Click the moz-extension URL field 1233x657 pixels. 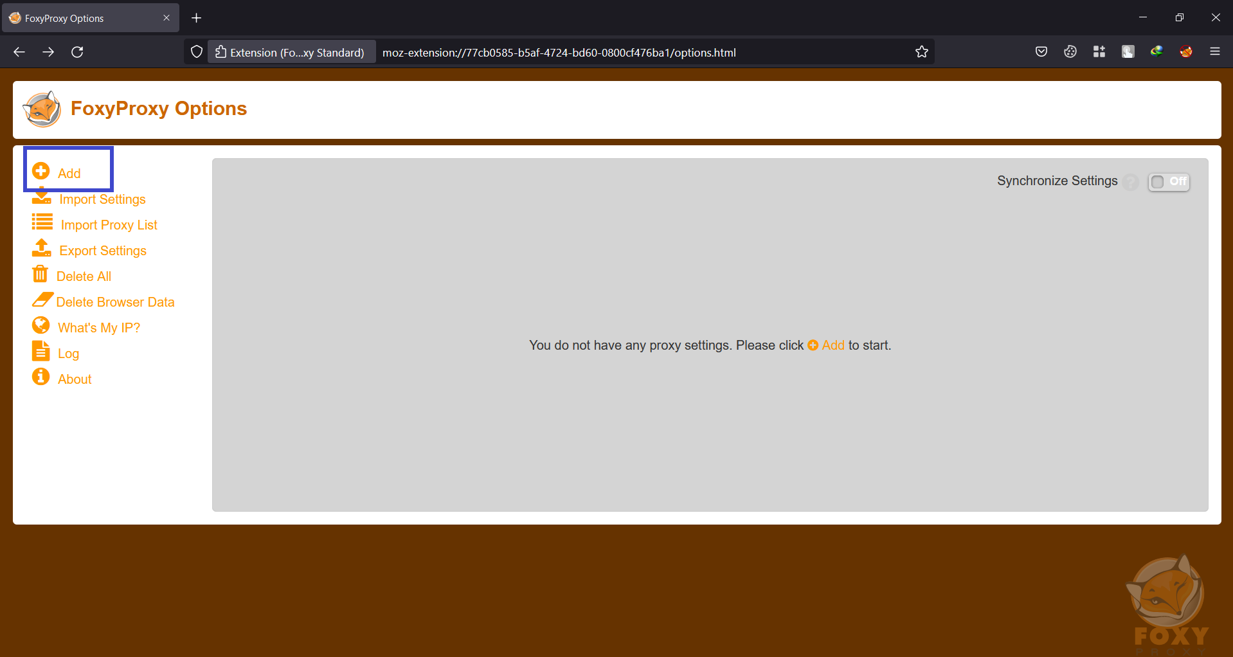(x=559, y=52)
